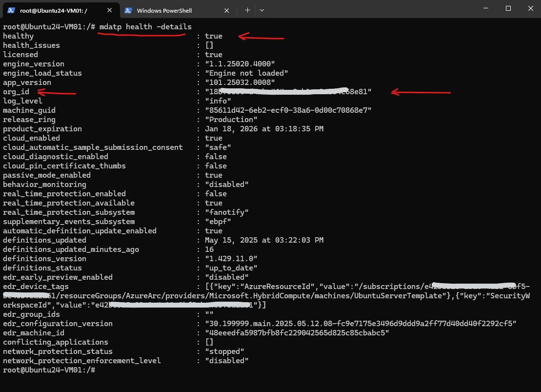Click the final root@Ubuntu24-VM01 prompt line
541x392 pixels.
pyautogui.click(x=49, y=370)
